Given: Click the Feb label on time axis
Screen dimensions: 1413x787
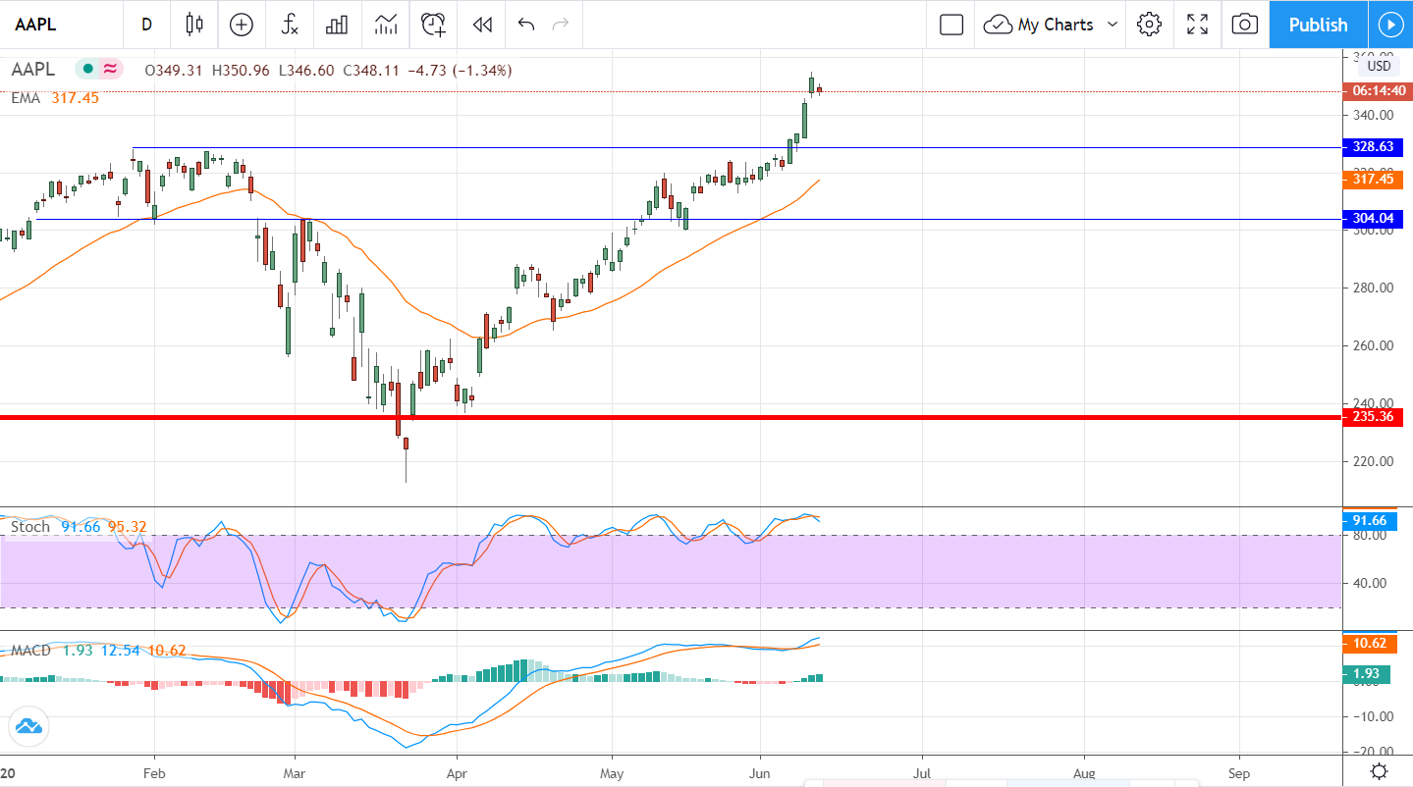Looking at the screenshot, I should coord(154,772).
